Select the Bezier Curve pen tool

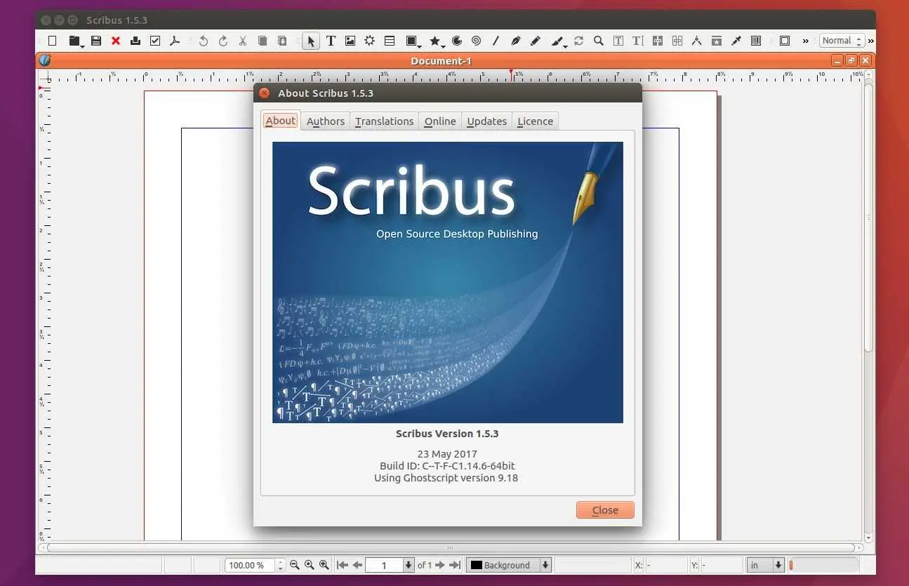tap(516, 41)
